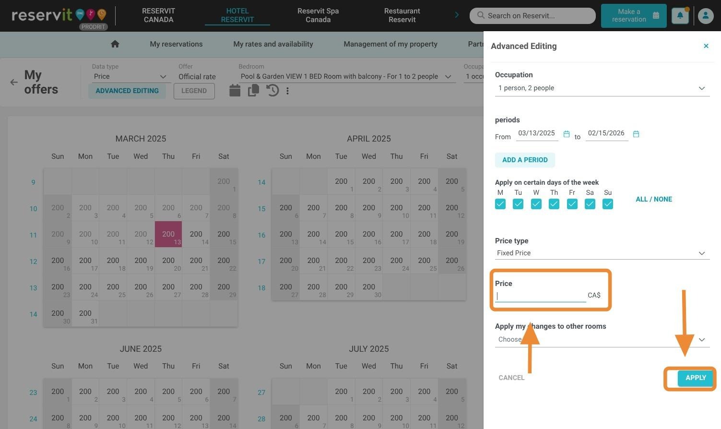Uncheck the Tuesday checkbox

point(518,204)
